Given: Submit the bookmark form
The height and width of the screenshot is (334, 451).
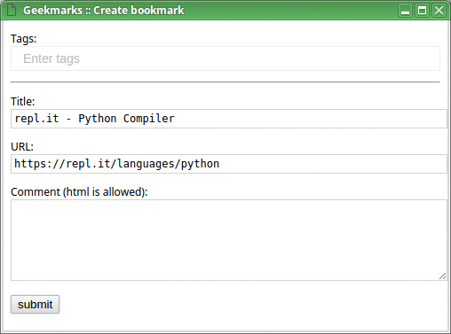Looking at the screenshot, I should (x=35, y=305).
